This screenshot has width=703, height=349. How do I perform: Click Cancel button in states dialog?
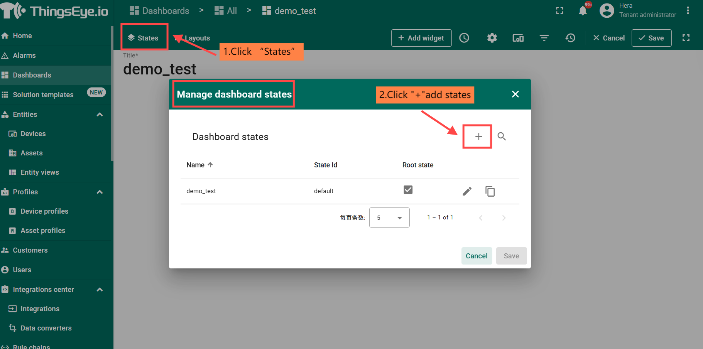[477, 256]
